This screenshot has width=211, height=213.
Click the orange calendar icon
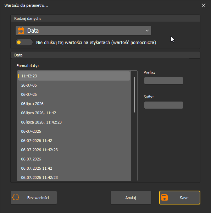[21, 31]
